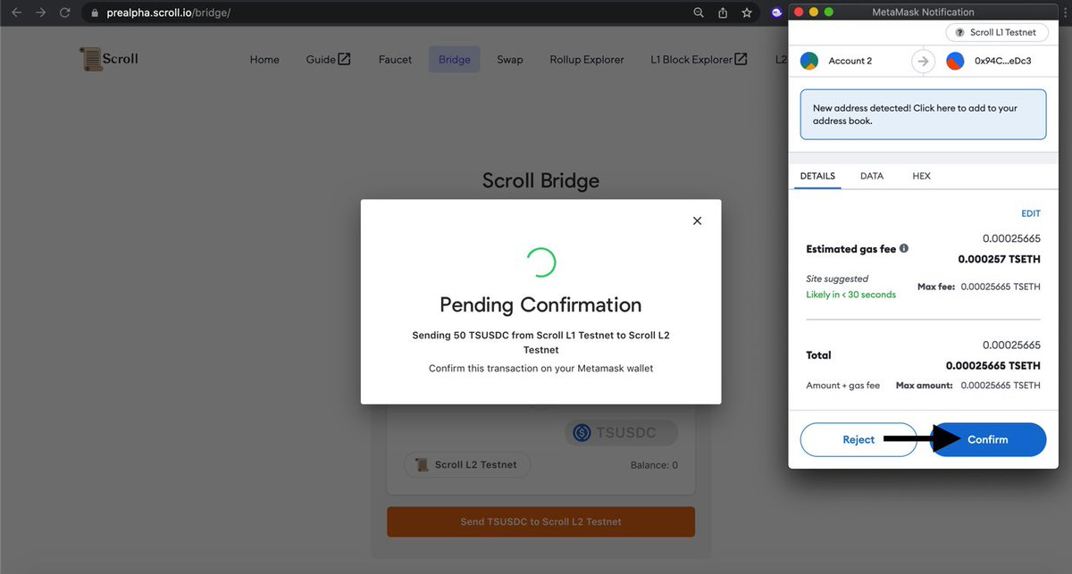
Task: Click the gas fee info icon
Action: click(904, 249)
